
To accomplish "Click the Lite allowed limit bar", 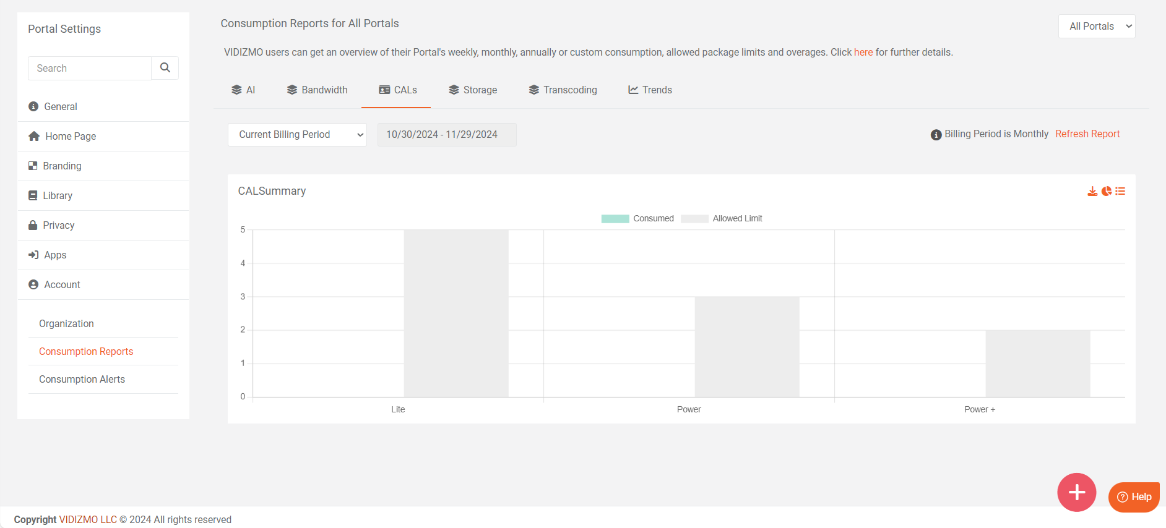I will [456, 313].
